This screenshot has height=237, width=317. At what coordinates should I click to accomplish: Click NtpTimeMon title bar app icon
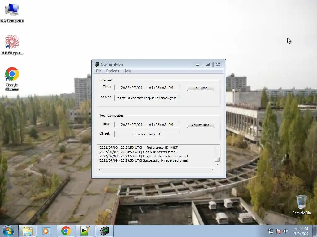97,64
